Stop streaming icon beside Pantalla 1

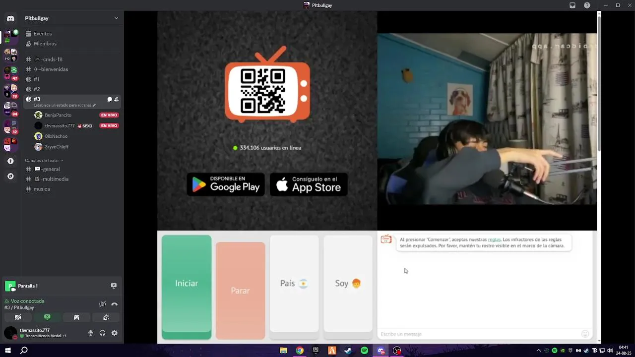click(x=114, y=286)
